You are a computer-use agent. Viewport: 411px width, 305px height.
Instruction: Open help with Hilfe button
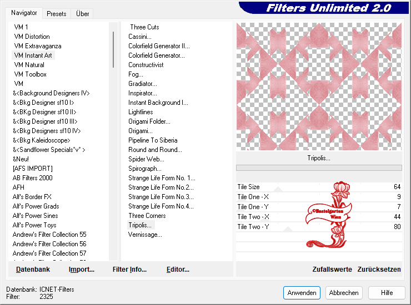point(387,292)
